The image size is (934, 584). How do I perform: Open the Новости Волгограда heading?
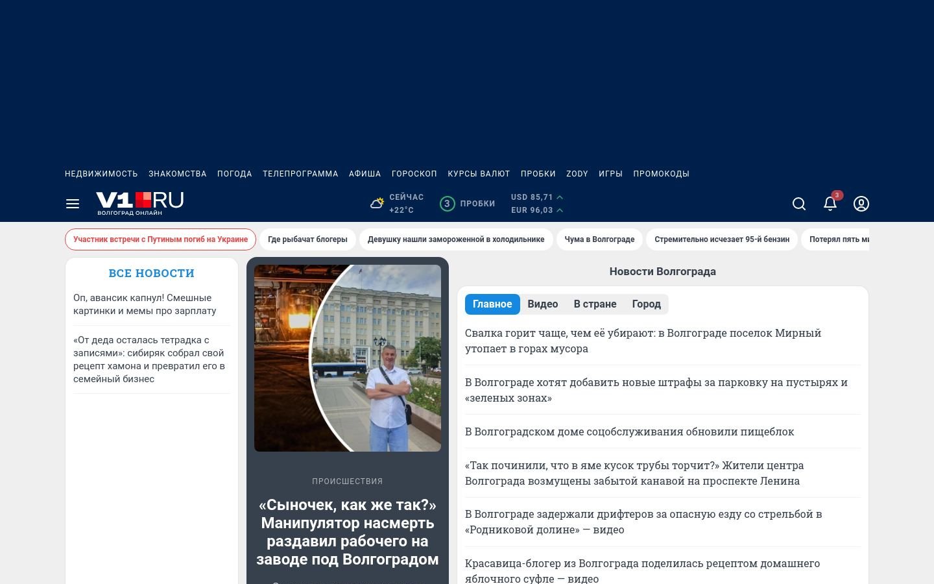click(x=663, y=271)
